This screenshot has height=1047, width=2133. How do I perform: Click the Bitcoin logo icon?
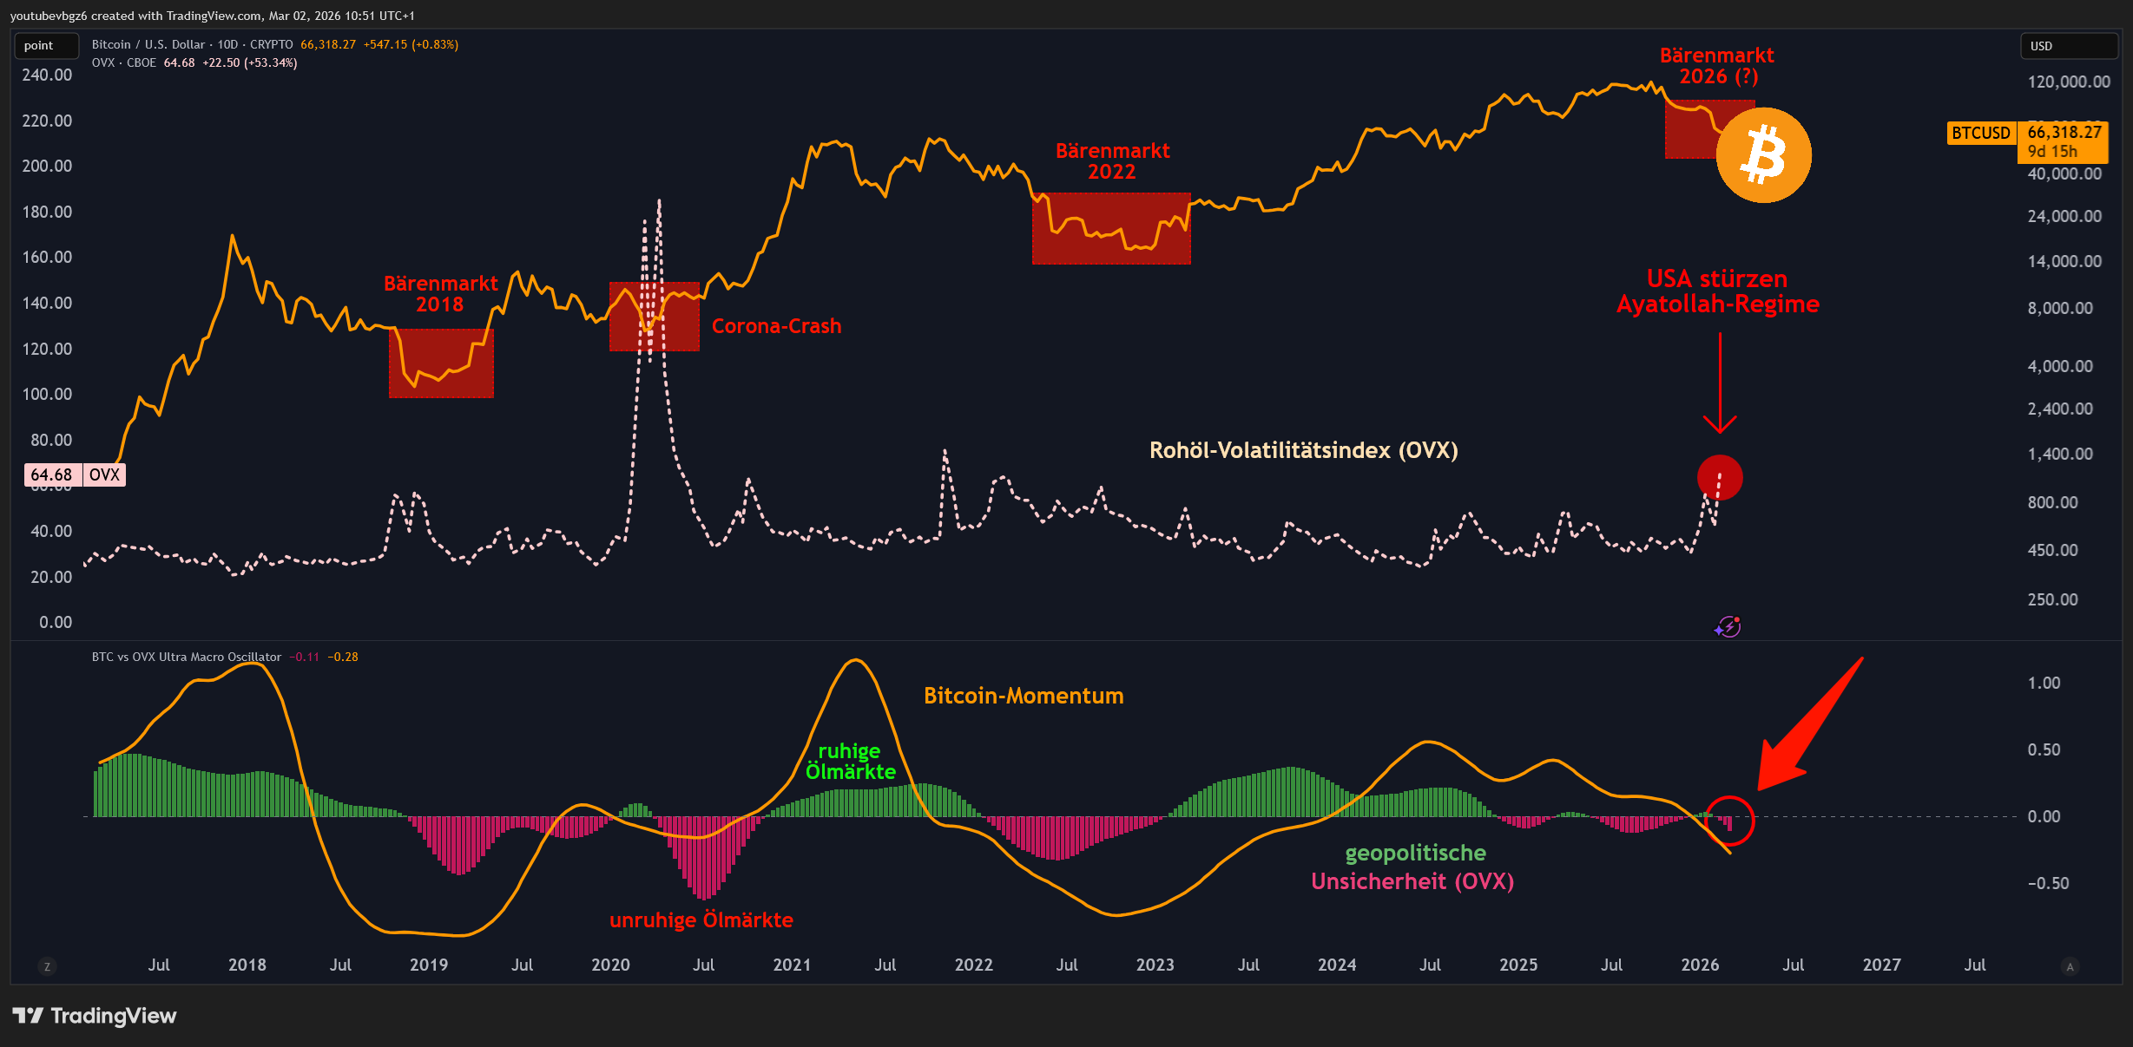[x=1763, y=155]
